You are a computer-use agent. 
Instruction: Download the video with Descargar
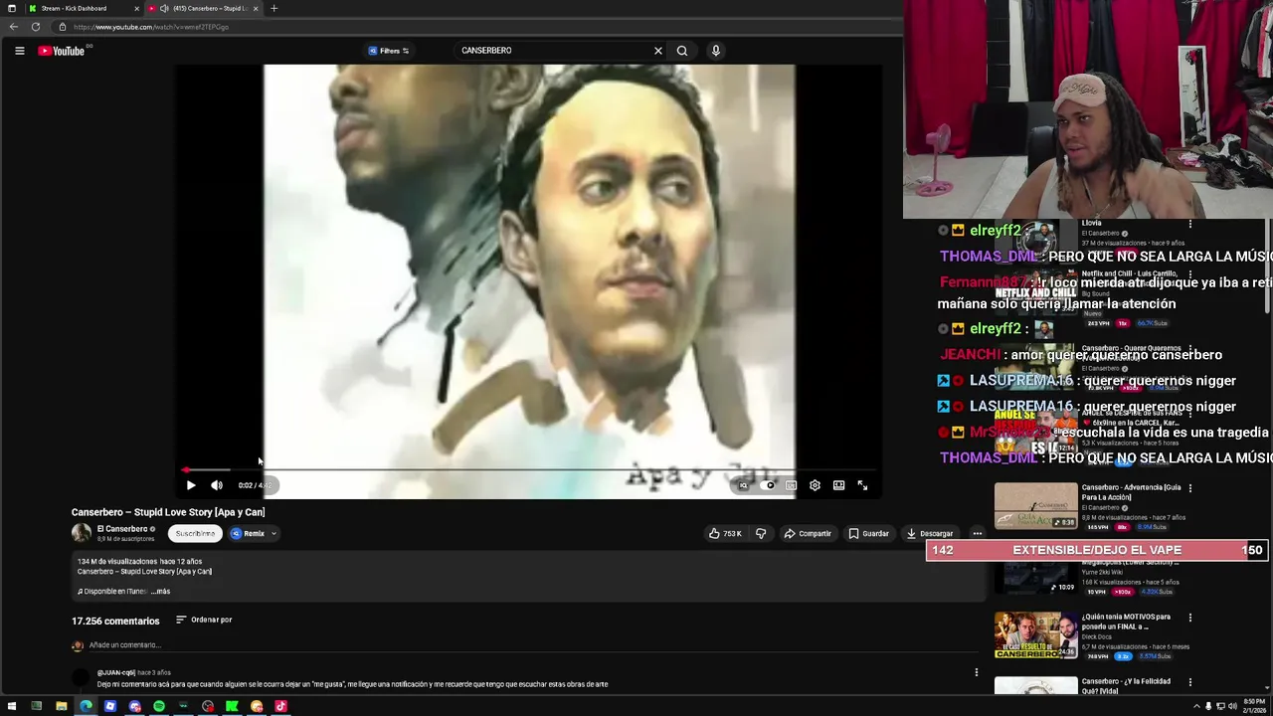[930, 534]
